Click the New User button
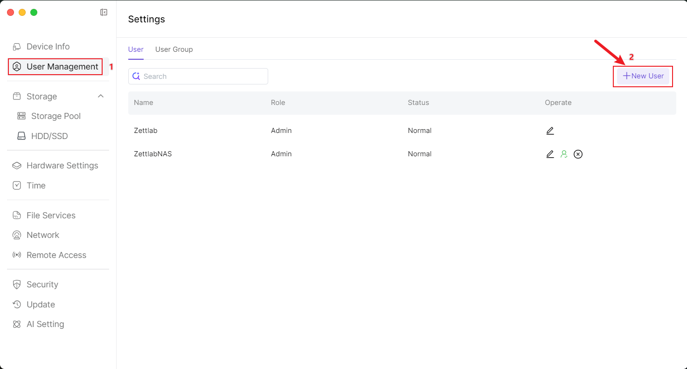This screenshot has width=687, height=369. coord(643,76)
